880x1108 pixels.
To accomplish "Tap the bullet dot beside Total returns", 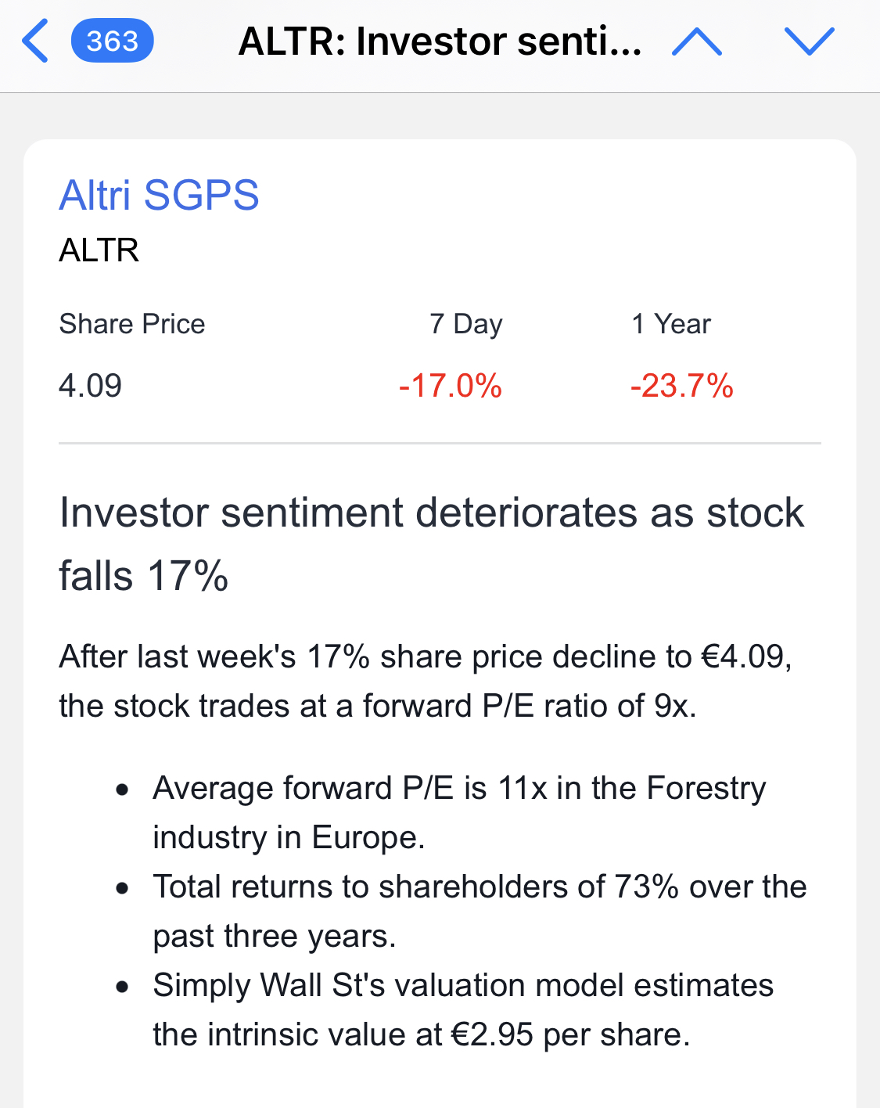I will (x=121, y=888).
